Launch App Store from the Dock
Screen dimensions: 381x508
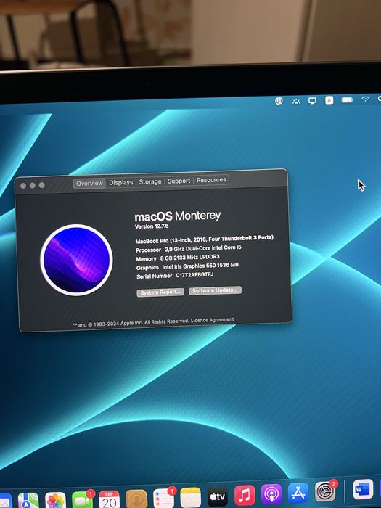[x=298, y=493]
